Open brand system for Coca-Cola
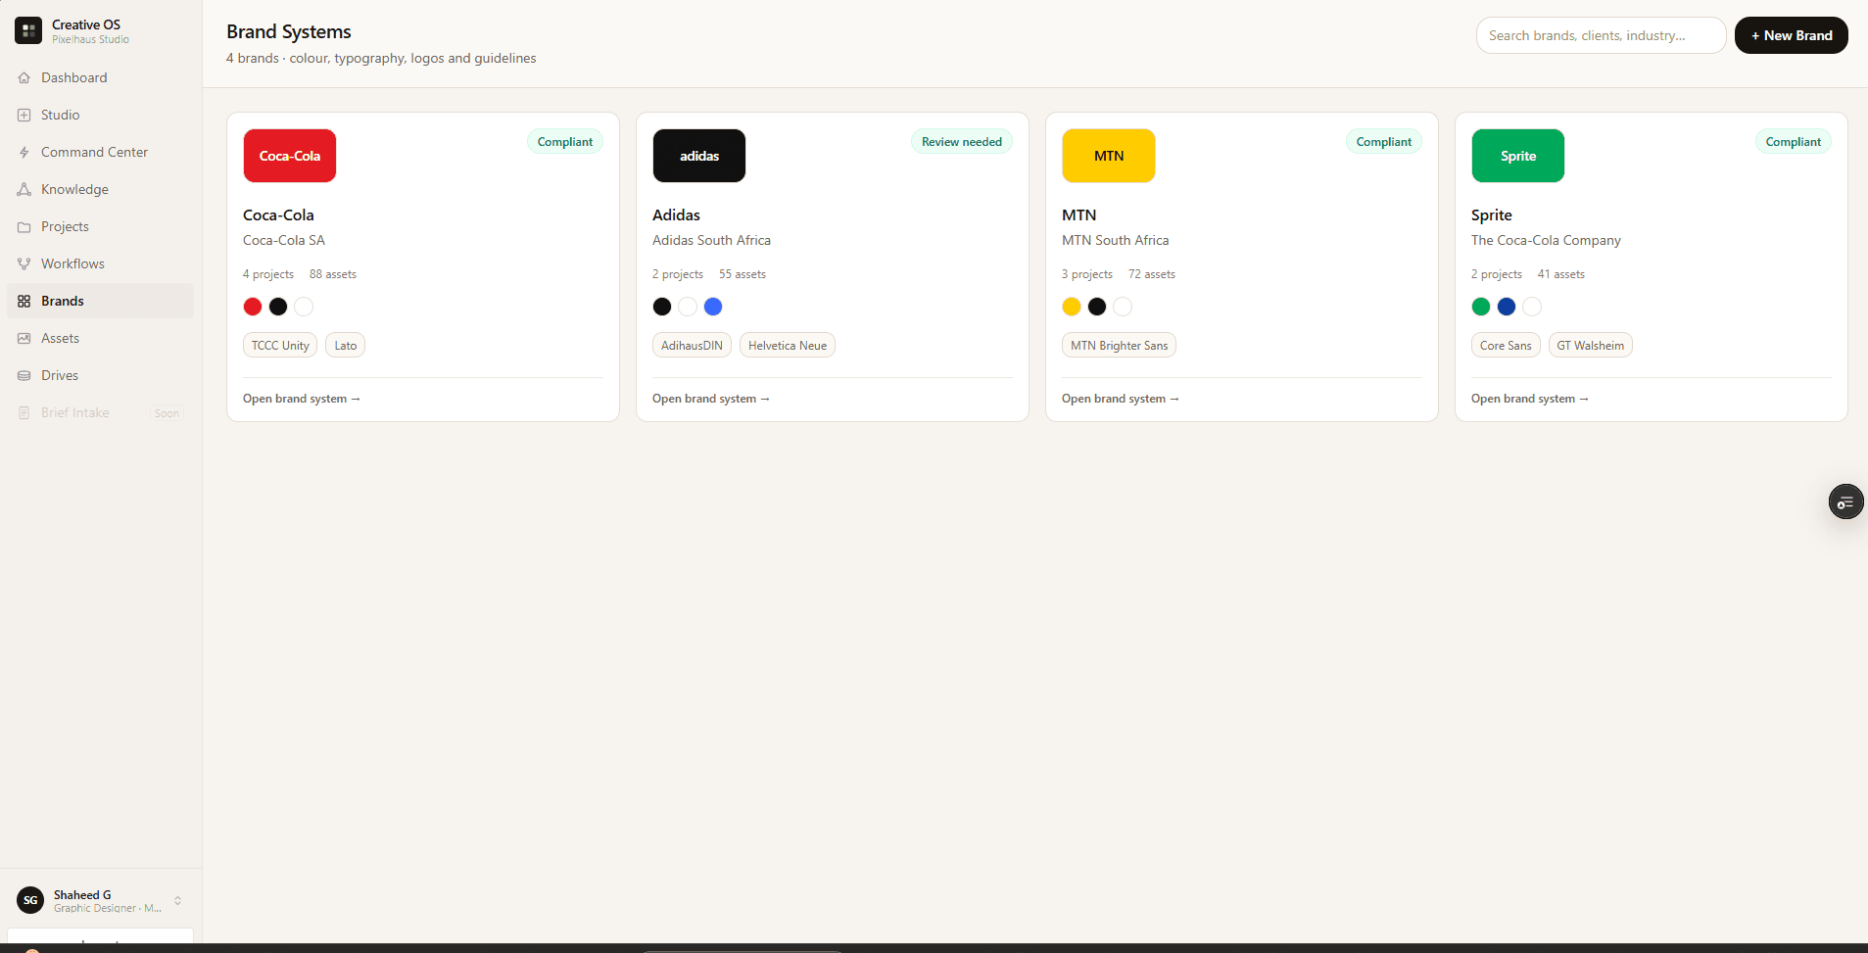The image size is (1868, 953). (302, 399)
